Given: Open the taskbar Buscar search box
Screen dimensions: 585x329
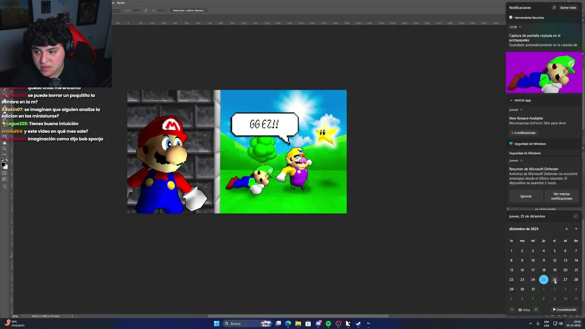Looking at the screenshot, I should pyautogui.click(x=247, y=324).
